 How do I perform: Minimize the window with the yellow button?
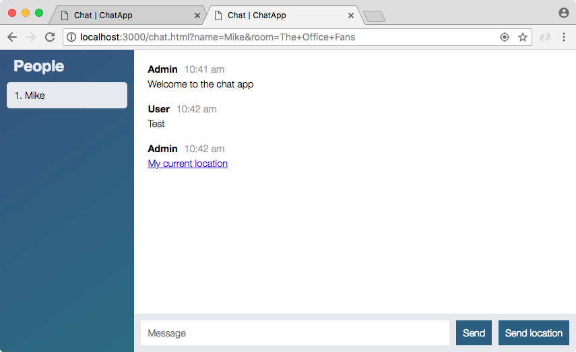(x=26, y=13)
